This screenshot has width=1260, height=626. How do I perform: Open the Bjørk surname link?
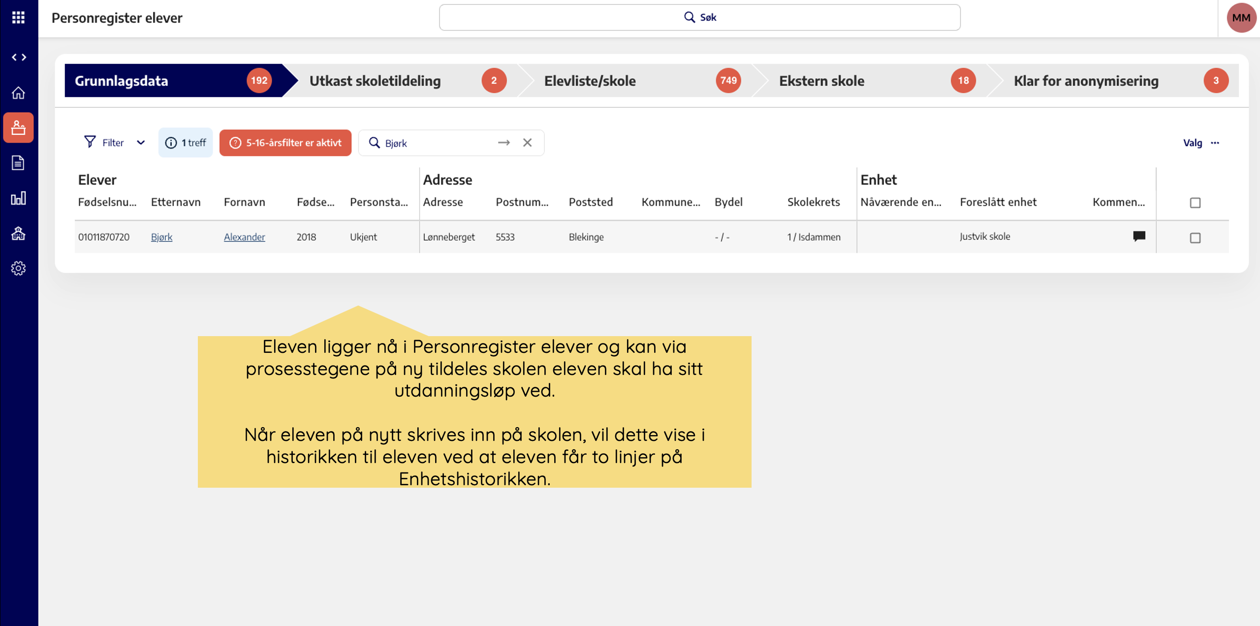coord(161,237)
